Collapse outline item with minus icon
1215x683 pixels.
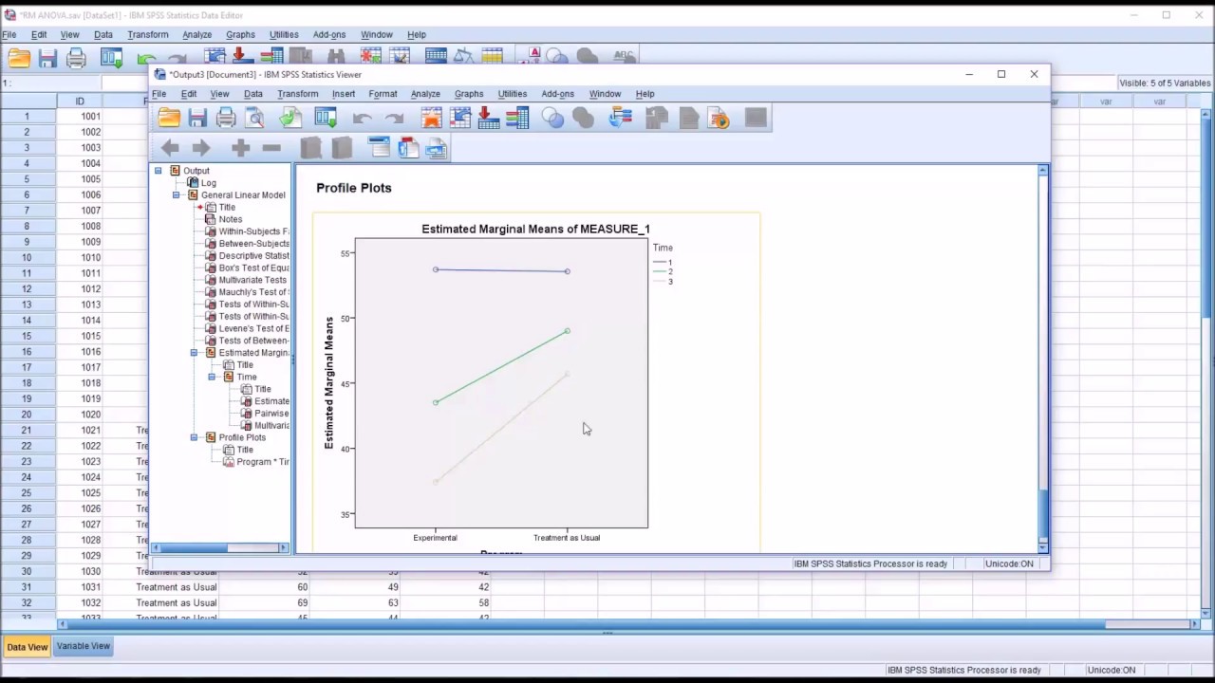point(271,148)
